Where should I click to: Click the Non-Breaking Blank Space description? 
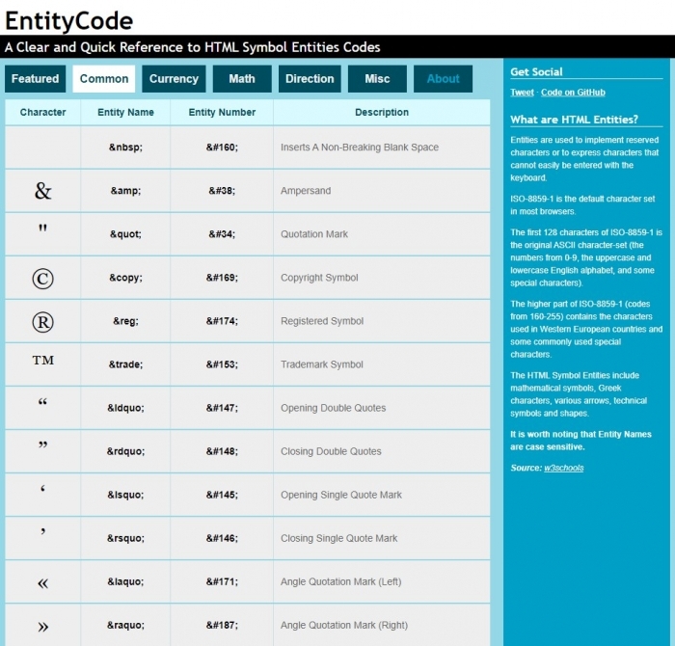(x=360, y=148)
